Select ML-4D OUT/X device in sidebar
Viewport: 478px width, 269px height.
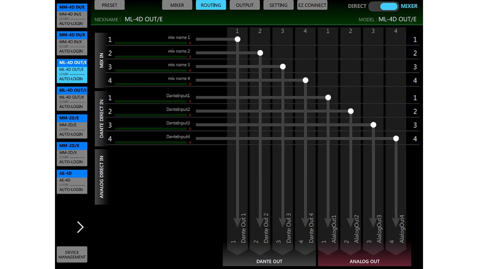click(x=72, y=99)
